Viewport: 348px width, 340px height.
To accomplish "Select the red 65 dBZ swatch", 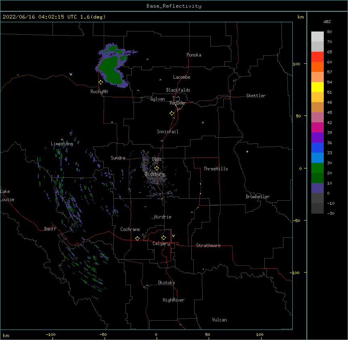I will pos(317,57).
